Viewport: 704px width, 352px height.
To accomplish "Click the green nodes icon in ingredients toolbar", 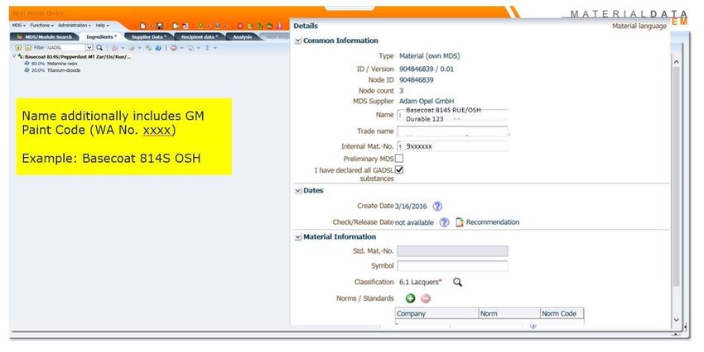I will tap(148, 48).
